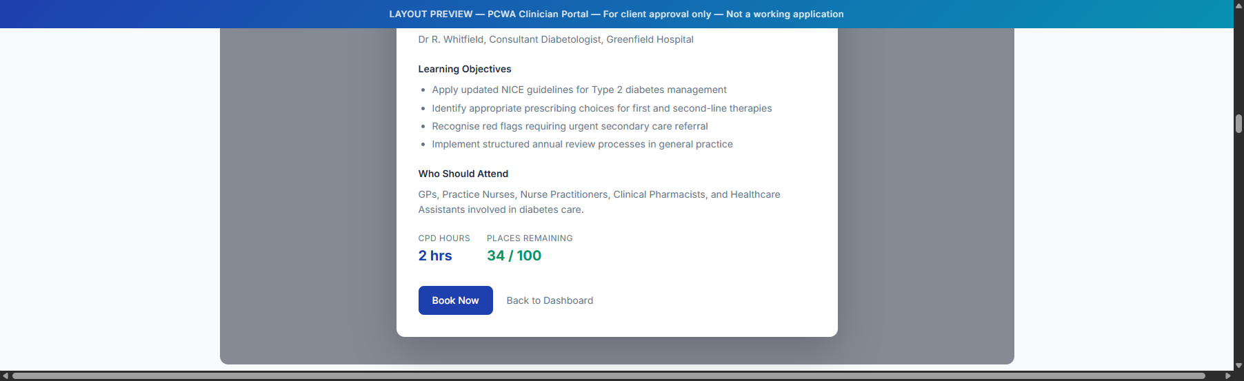Viewport: 1244px width, 381px height.
Task: Click the horizontal scrollbar left arrow
Action: 6,376
